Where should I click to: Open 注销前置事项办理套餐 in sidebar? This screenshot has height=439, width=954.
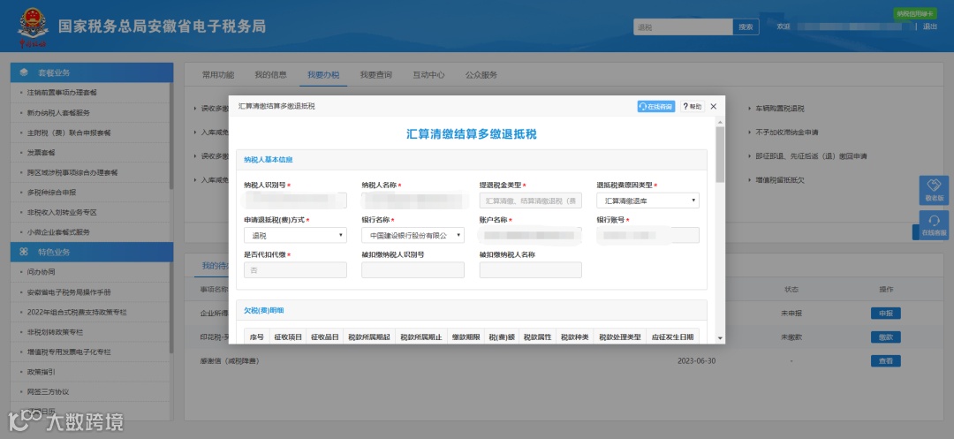62,93
